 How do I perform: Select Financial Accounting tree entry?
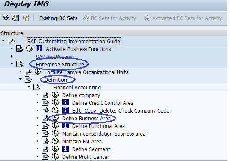(x=77, y=88)
